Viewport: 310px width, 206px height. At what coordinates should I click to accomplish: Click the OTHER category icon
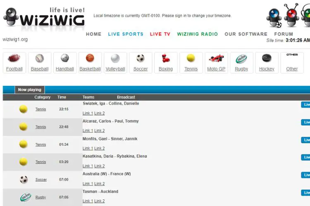(x=292, y=55)
